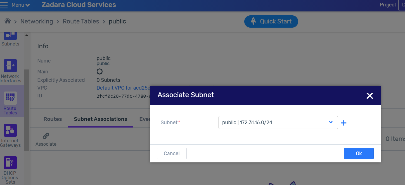Go to home via house icon

(8, 21)
